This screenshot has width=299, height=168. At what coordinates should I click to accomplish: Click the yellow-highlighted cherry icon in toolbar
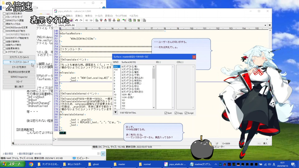pos(118,20)
